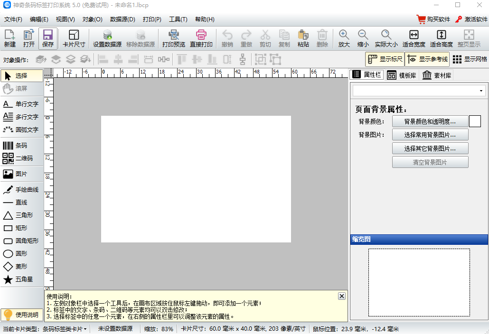This screenshot has height=334, width=489.
Task: Click the 卡片尺寸 card size icon
Action: 74,38
